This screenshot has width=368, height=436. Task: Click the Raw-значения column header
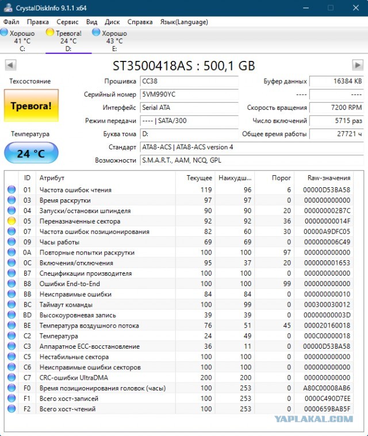(x=324, y=178)
